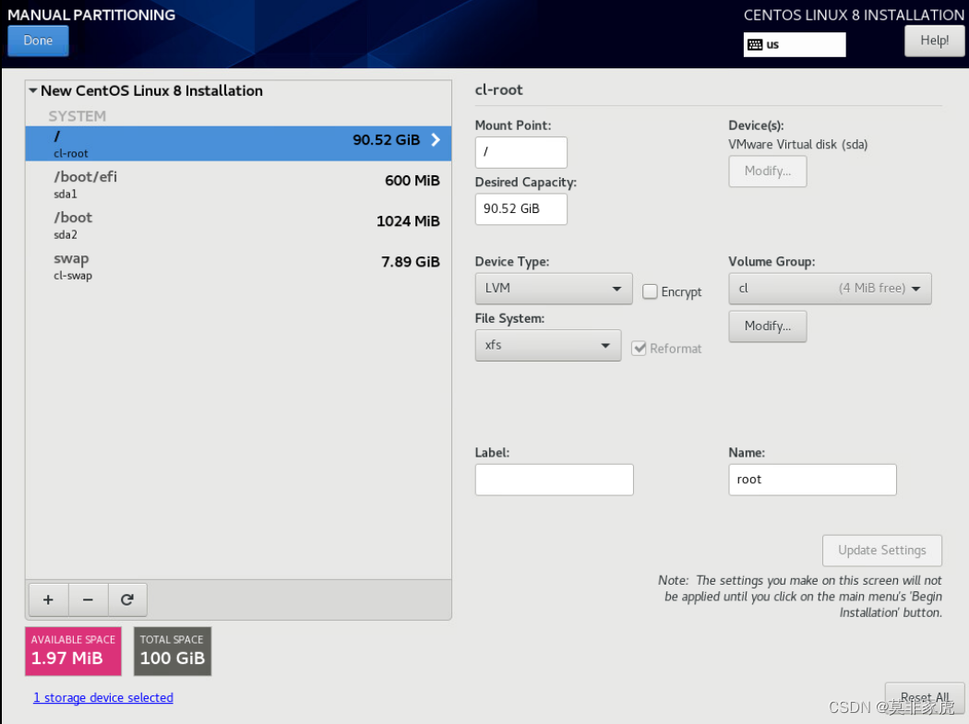Click the VMware Virtual disk (sda) text
Viewport: 969px width, 724px height.
tap(798, 145)
